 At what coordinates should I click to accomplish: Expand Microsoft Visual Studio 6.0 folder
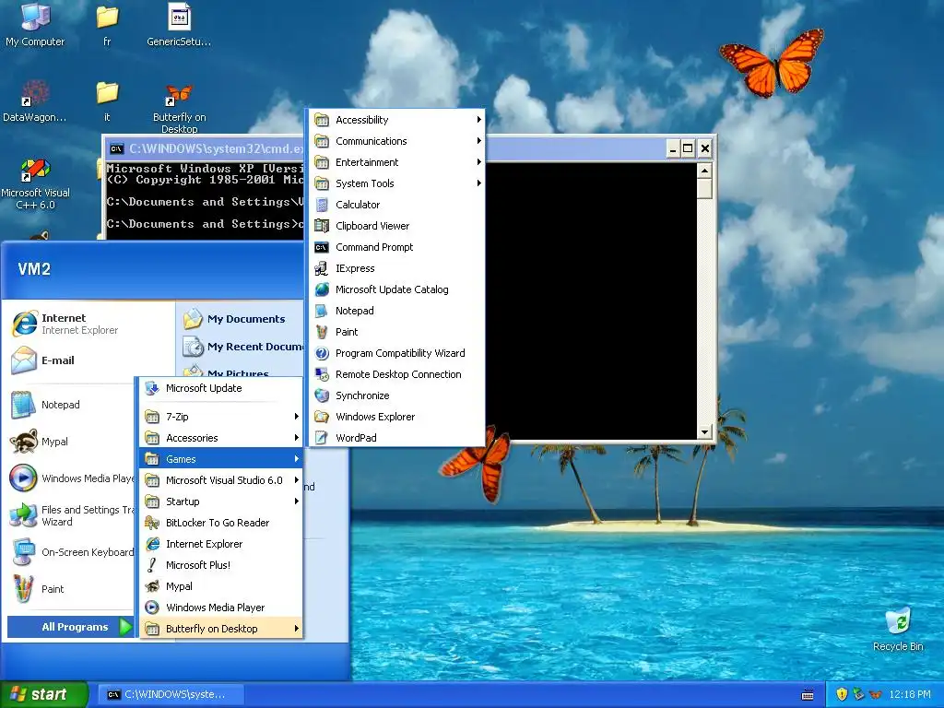(221, 480)
